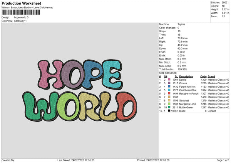Screen dimensions: 231x163
Task: Click the 'Black' description text
Action: pyautogui.click(x=182, y=111)
